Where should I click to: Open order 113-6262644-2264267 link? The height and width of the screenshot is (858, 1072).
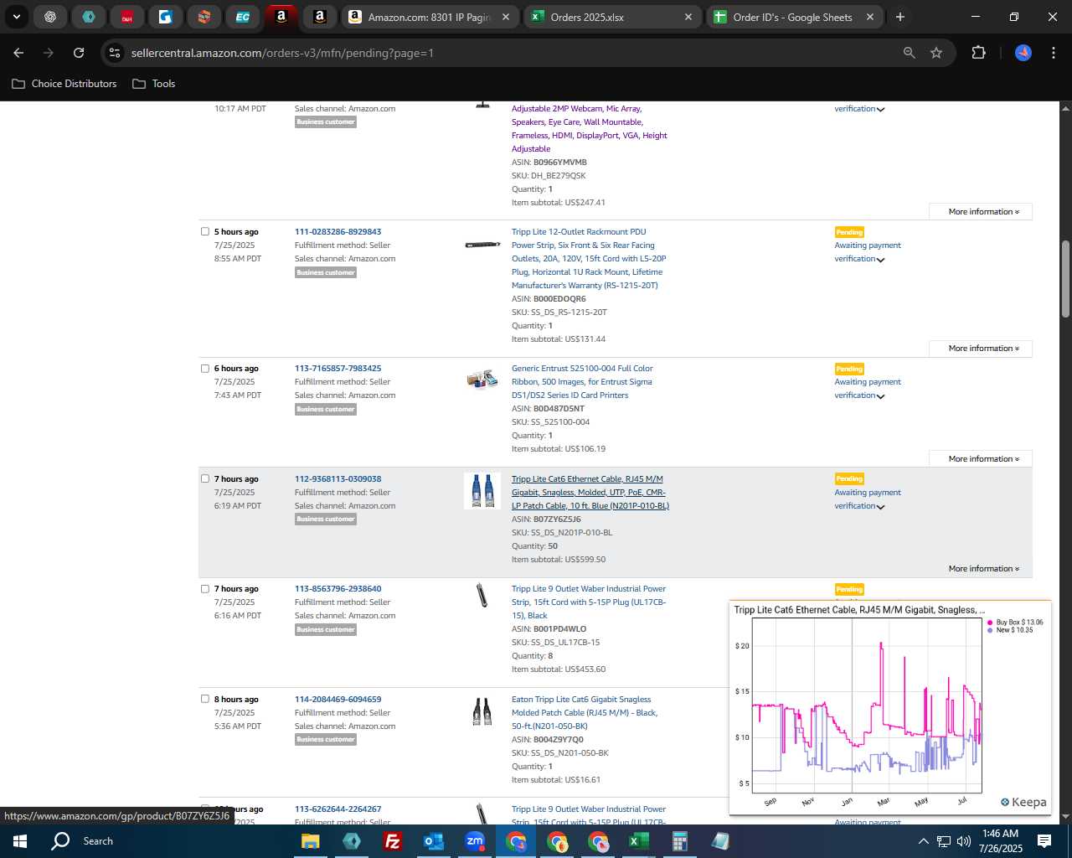point(338,809)
